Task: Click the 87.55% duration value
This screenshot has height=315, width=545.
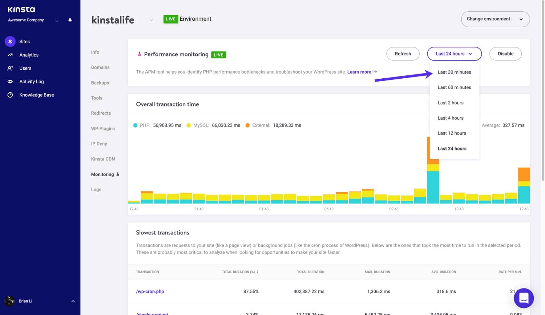Action: point(251,291)
